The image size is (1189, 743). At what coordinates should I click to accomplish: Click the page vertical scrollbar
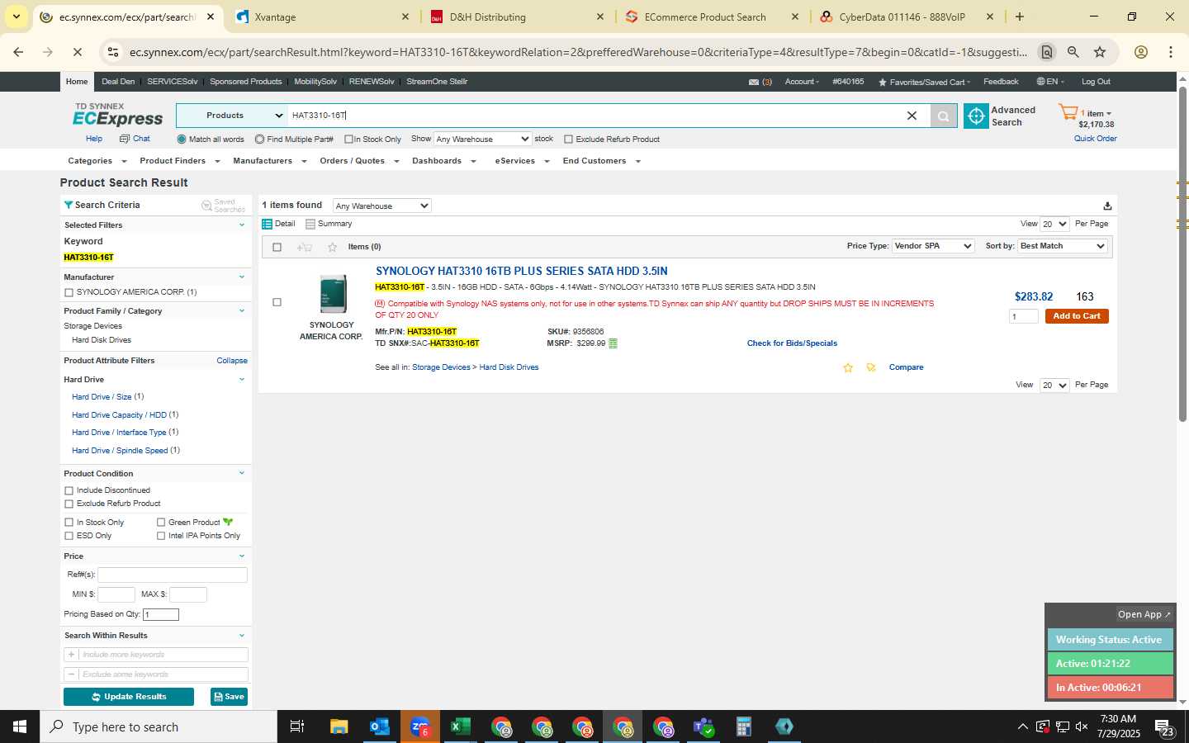coord(1182,256)
